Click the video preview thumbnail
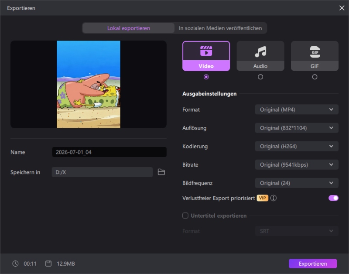 click(x=89, y=84)
